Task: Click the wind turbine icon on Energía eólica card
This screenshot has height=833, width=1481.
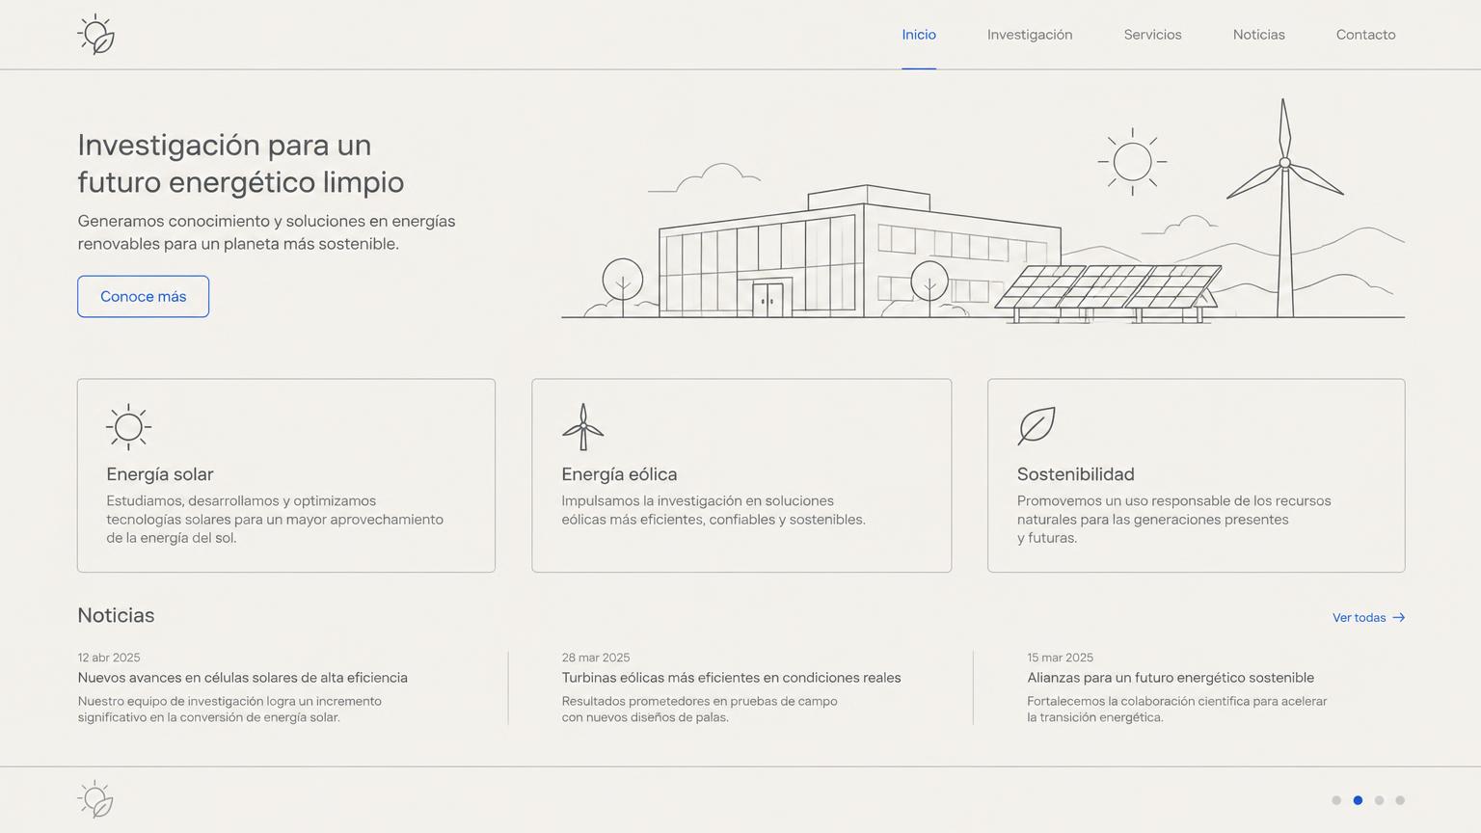Action: pyautogui.click(x=582, y=427)
